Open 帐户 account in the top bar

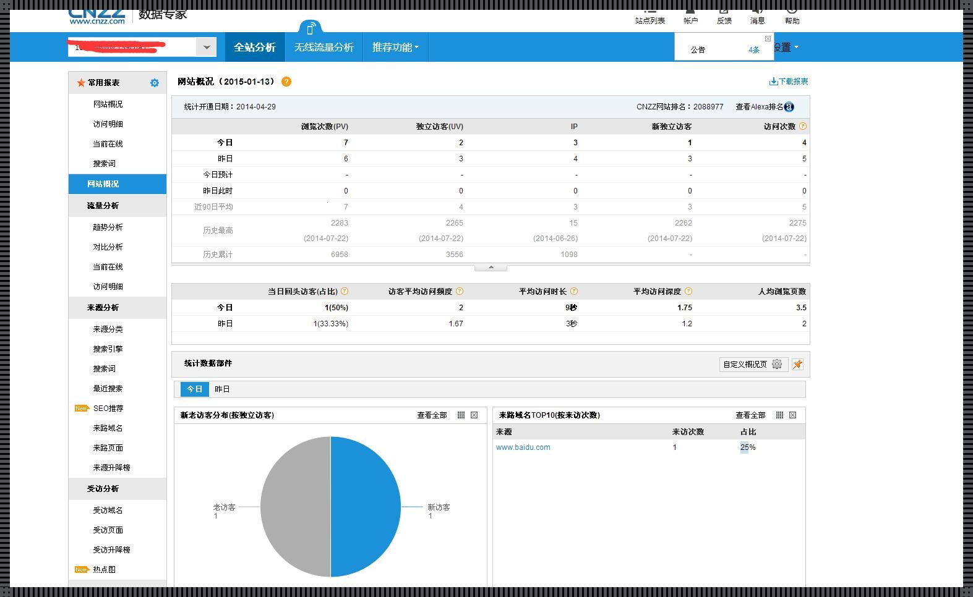[690, 15]
